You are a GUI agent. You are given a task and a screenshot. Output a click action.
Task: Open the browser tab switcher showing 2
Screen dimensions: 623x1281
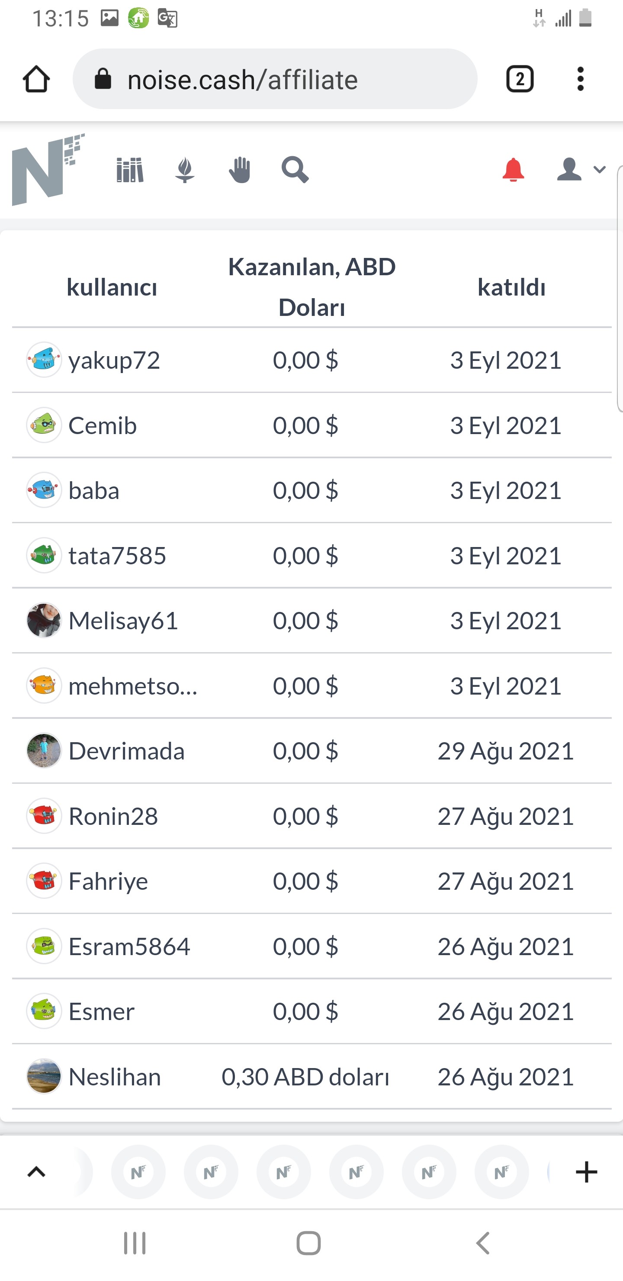click(x=520, y=79)
